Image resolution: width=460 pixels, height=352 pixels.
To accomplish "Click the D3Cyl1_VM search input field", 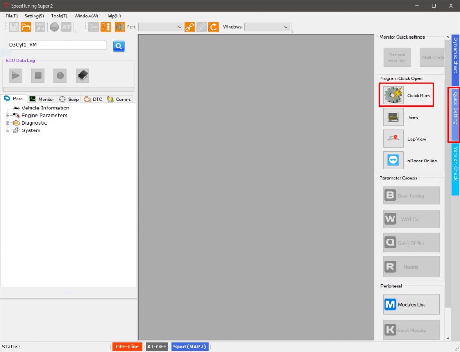I will pyautogui.click(x=58, y=45).
